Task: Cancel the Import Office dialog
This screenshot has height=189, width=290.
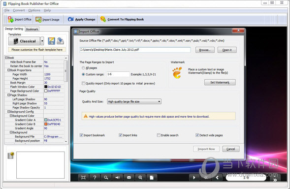Action: click(231, 149)
